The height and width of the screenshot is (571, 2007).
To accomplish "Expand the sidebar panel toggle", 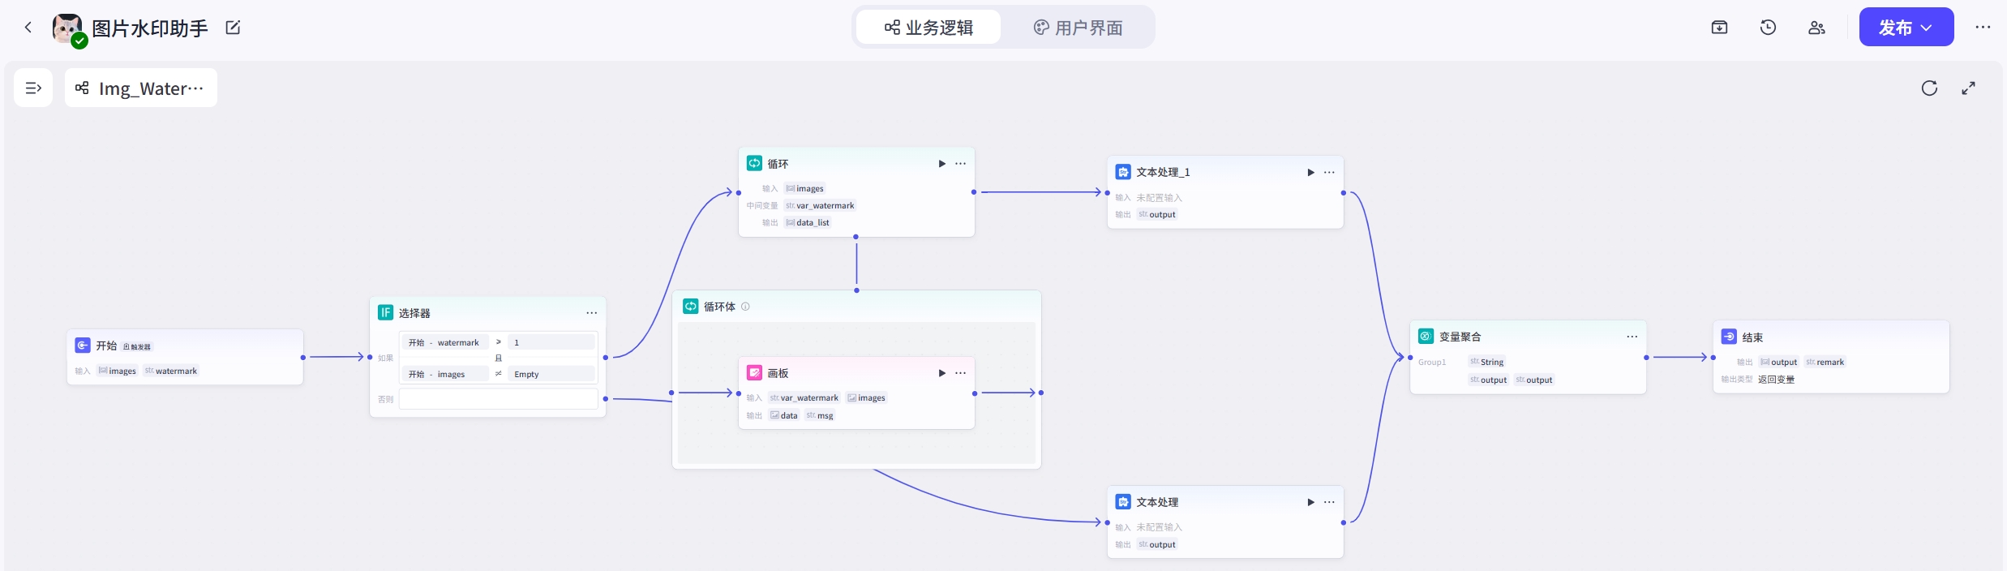I will pyautogui.click(x=33, y=88).
